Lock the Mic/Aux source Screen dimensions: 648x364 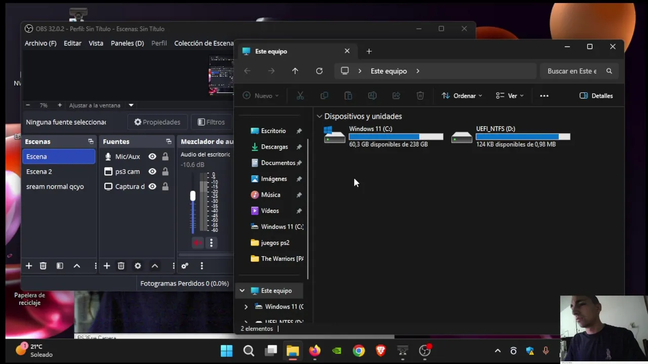coord(165,157)
